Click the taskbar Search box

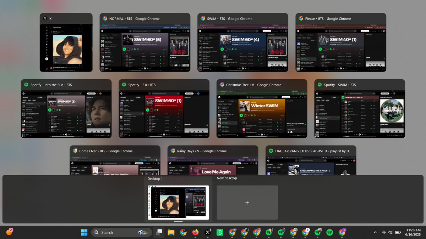point(122,232)
